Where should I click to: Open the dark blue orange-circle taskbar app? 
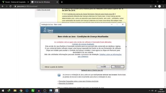click(x=39, y=91)
